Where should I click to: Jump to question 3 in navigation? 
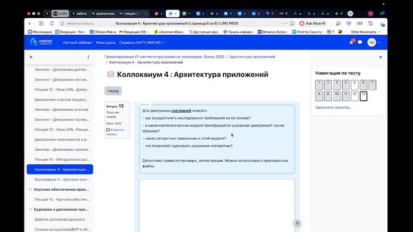click(337, 85)
